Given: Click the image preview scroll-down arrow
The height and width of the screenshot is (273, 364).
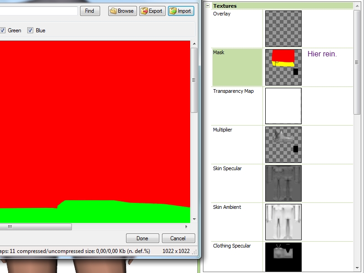Looking at the screenshot, I should click(x=194, y=219).
